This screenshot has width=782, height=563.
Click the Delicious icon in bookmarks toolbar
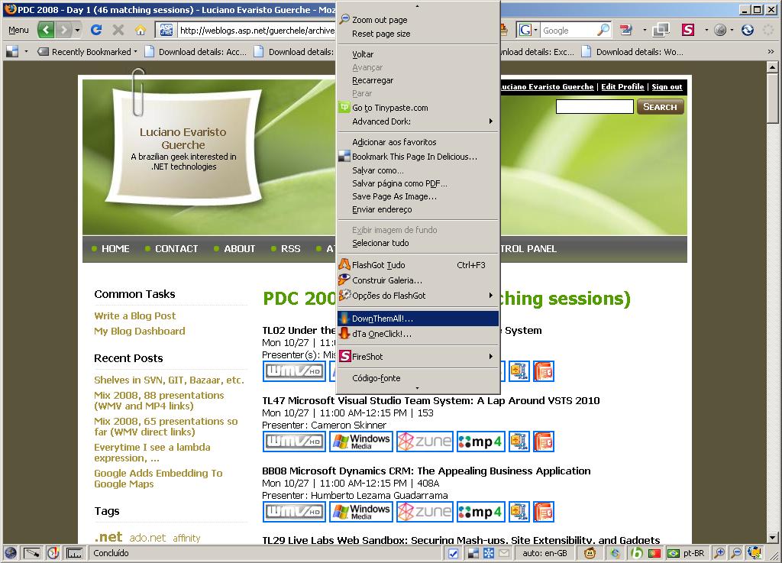click(12, 51)
